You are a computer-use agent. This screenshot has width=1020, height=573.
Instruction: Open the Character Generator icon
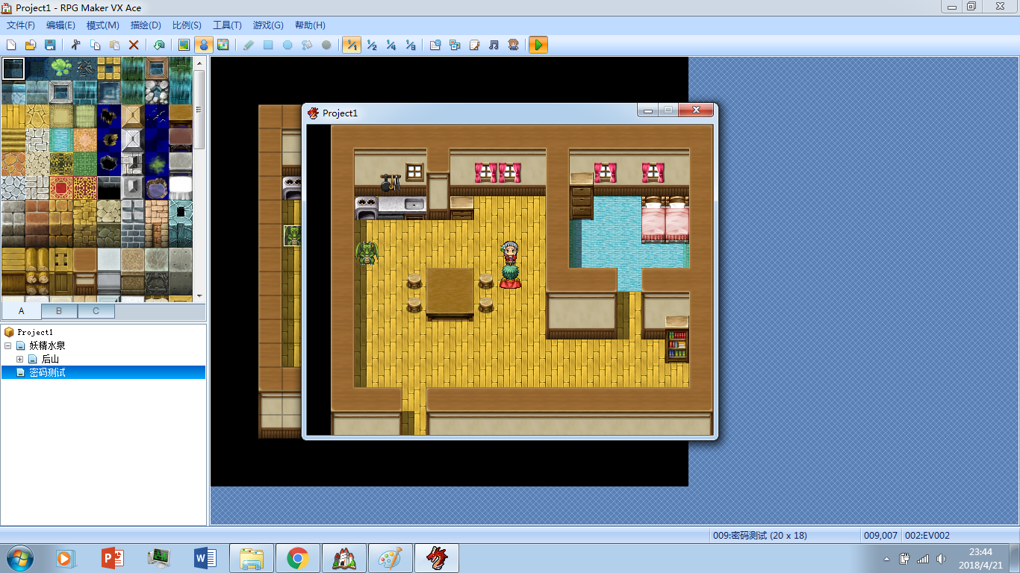(x=513, y=45)
